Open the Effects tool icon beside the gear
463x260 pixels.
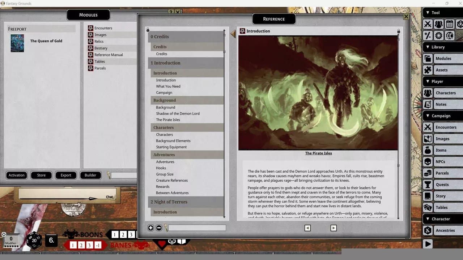[x=450, y=35]
